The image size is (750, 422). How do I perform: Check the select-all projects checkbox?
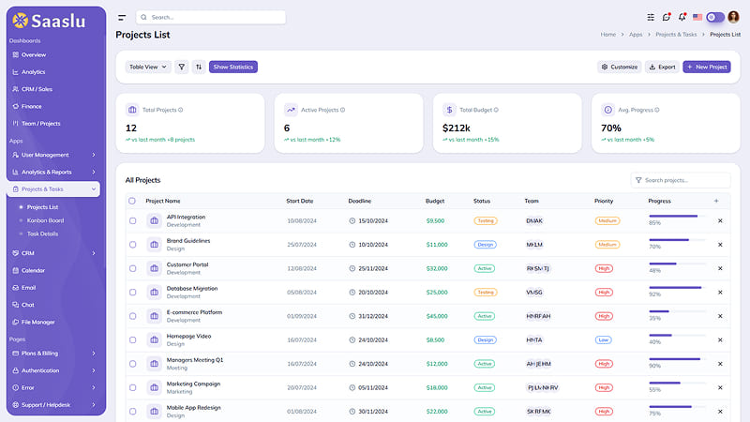click(132, 201)
